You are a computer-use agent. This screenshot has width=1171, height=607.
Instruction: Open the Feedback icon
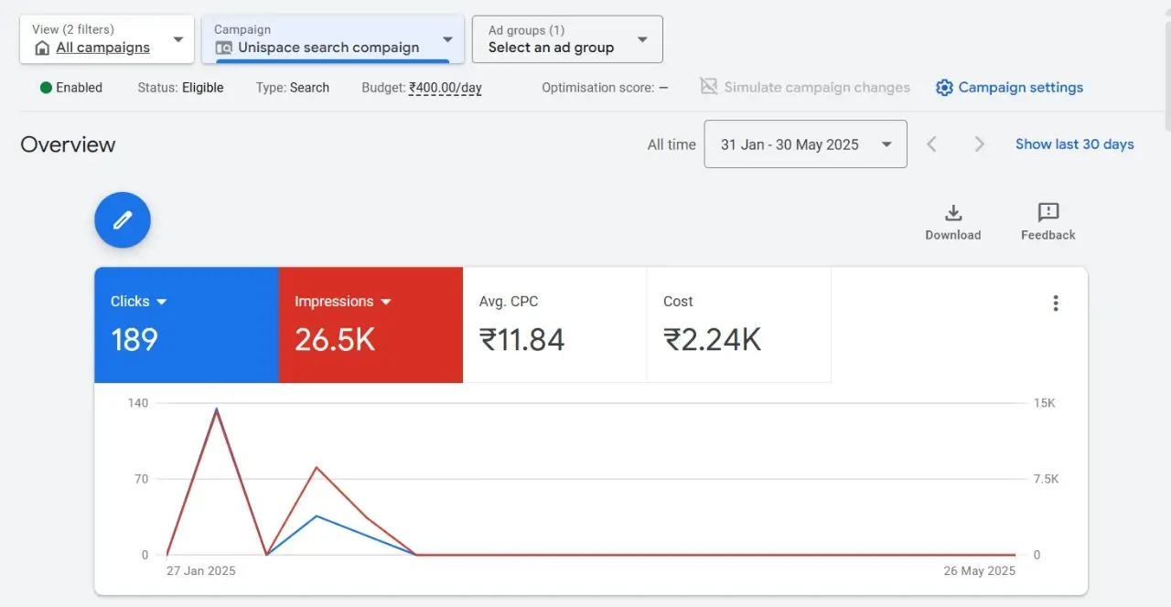[1047, 213]
